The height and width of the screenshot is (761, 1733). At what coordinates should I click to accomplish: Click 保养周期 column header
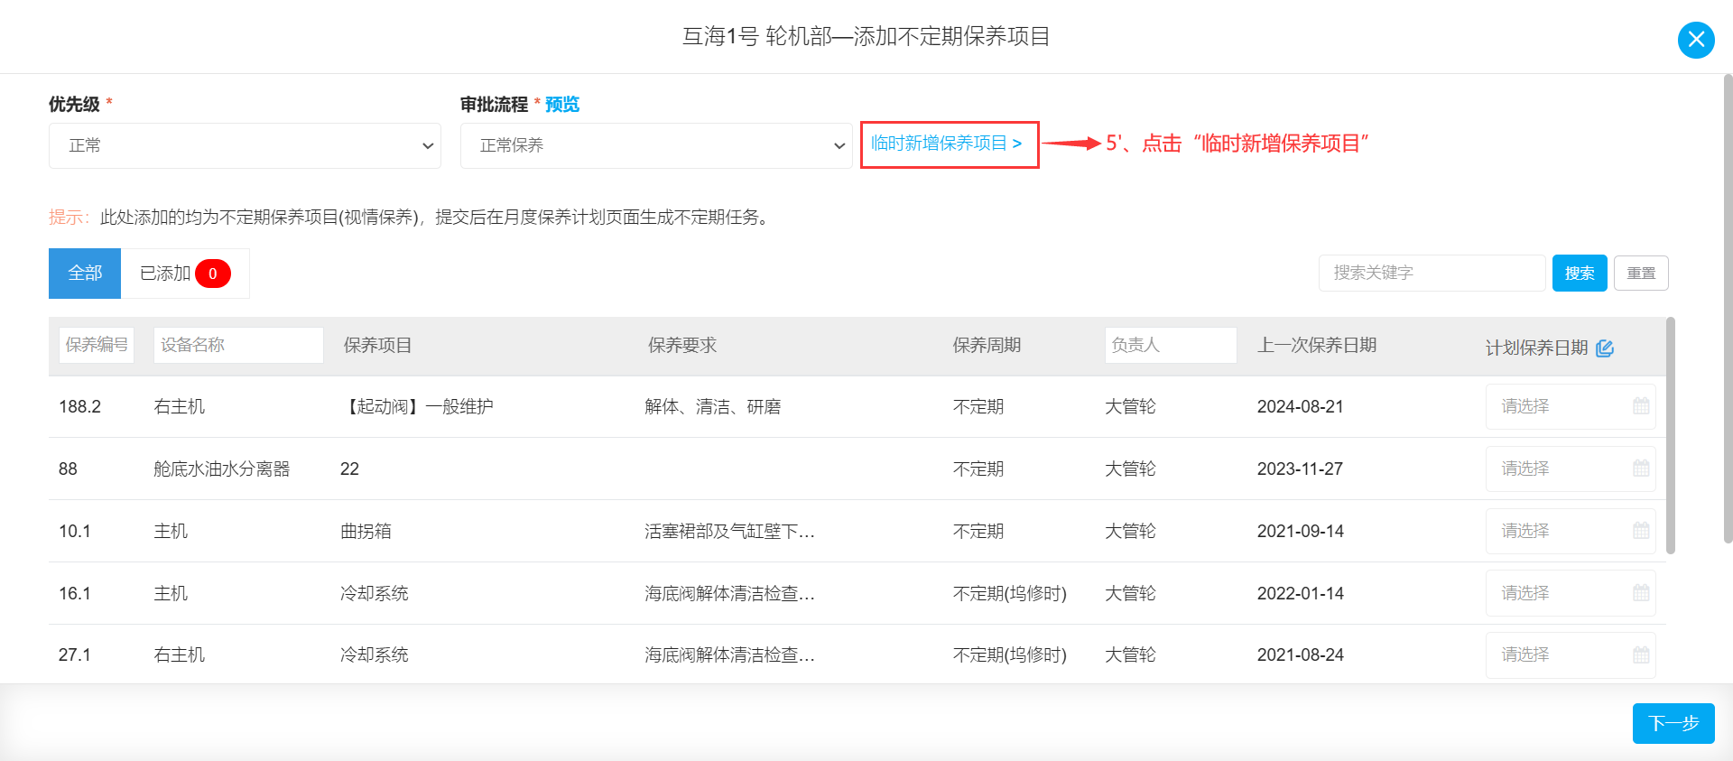tap(987, 346)
